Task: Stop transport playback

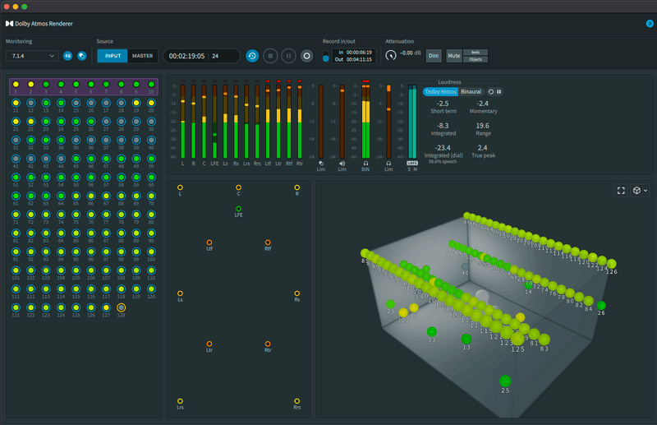Action: 270,56
